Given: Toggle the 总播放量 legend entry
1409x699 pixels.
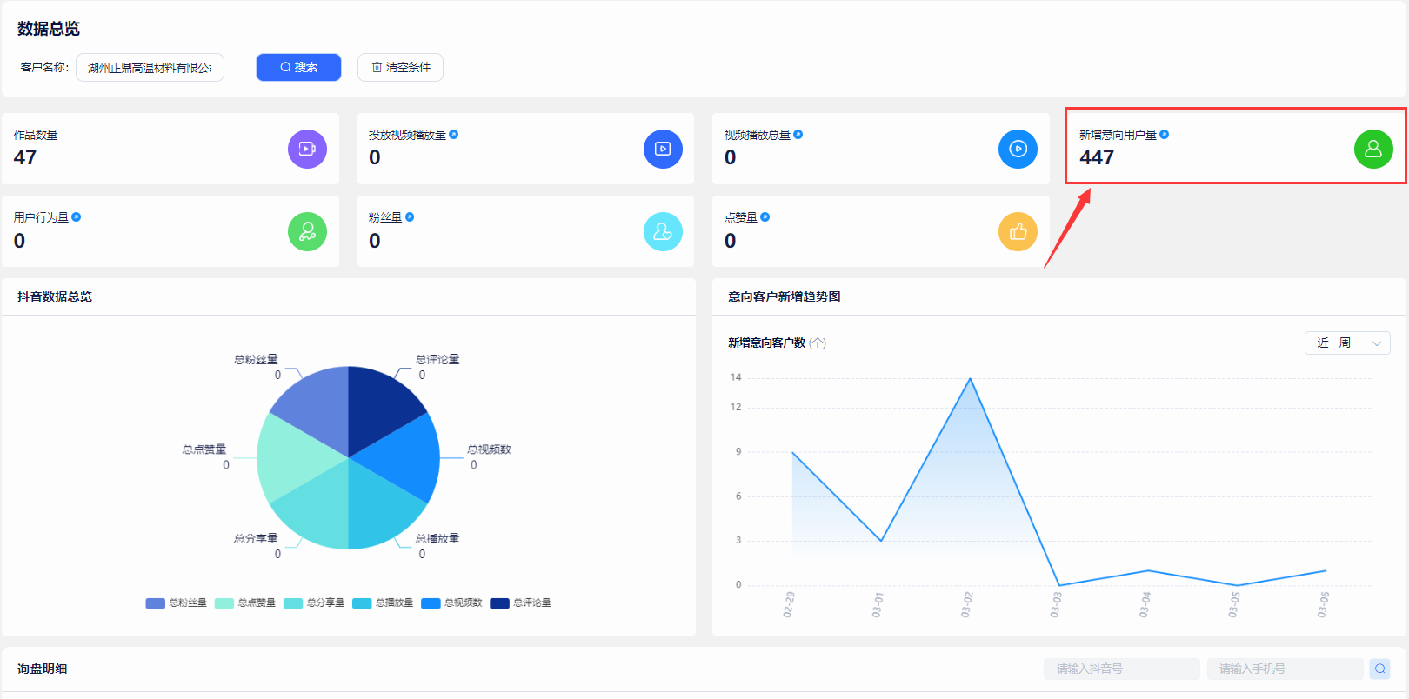Looking at the screenshot, I should 384,603.
